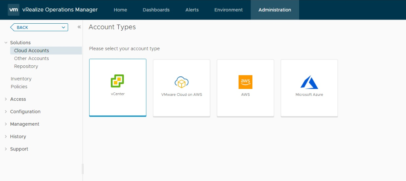The height and width of the screenshot is (181, 406).
Task: Expand the History section
Action: (6, 137)
